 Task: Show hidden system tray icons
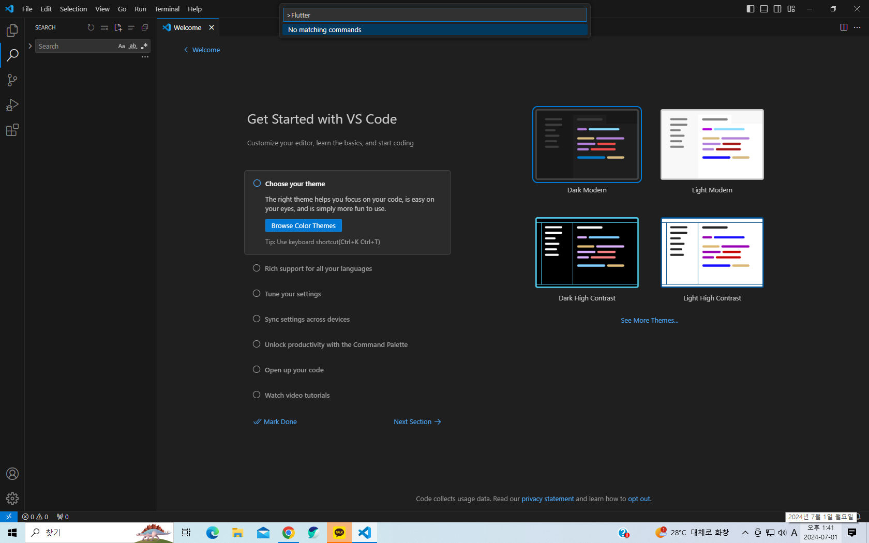pyautogui.click(x=745, y=533)
